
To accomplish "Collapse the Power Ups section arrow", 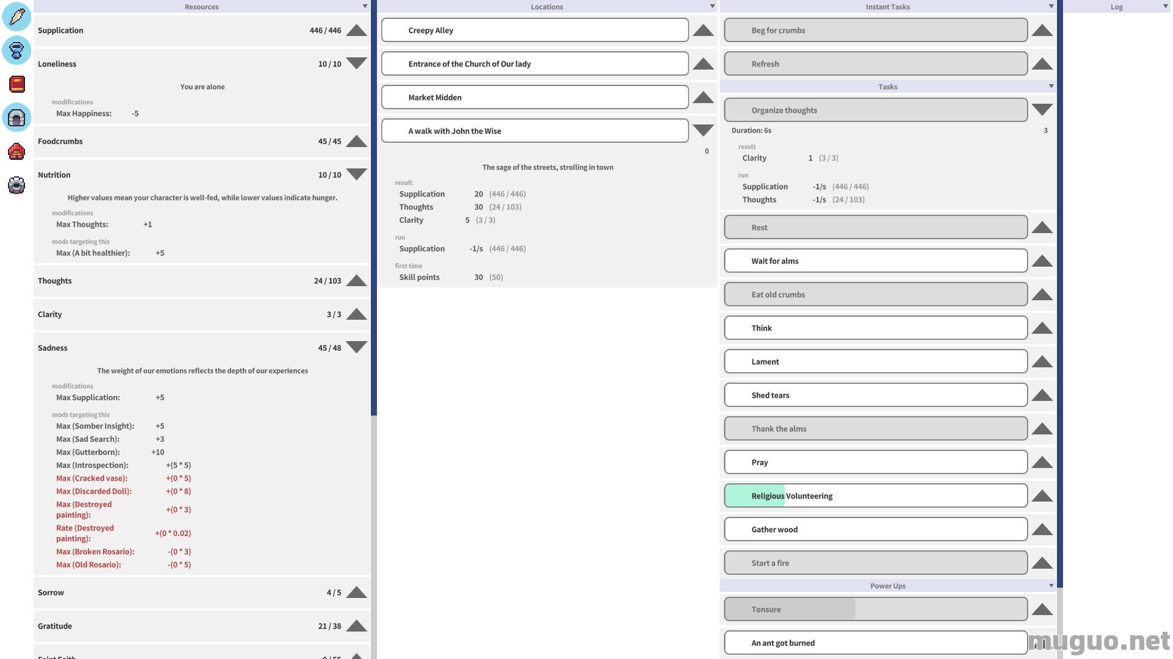I will [1051, 585].
